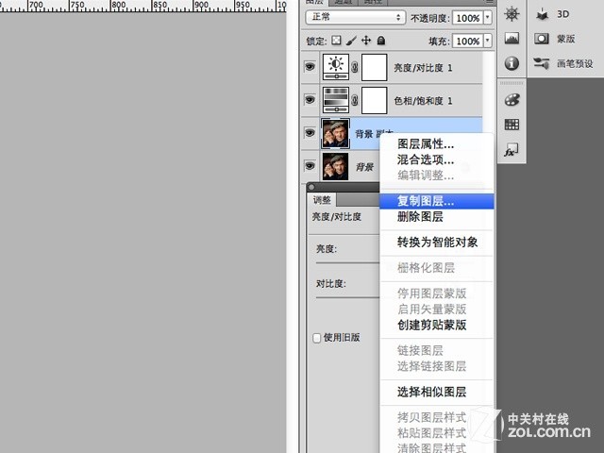Click the lock position move icon
604x453 pixels.
click(x=366, y=41)
